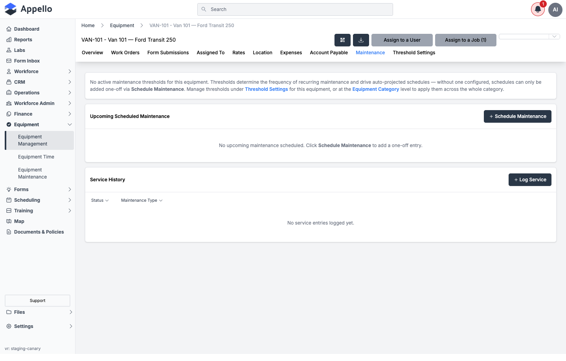Screen dimensions: 566x361
Task: Switch to the Overview tab
Action: [x=92, y=53]
